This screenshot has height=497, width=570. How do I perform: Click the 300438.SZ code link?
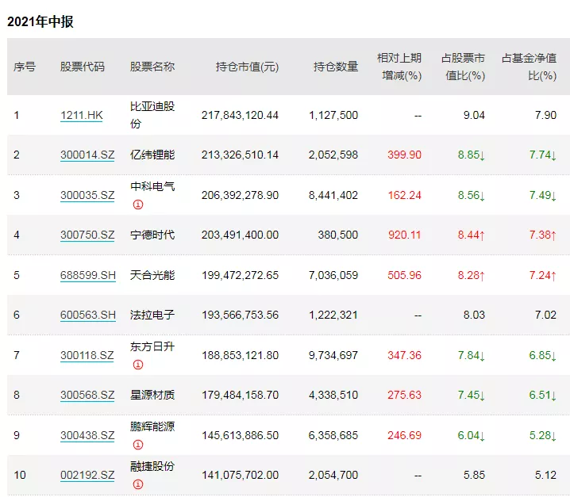tap(87, 435)
